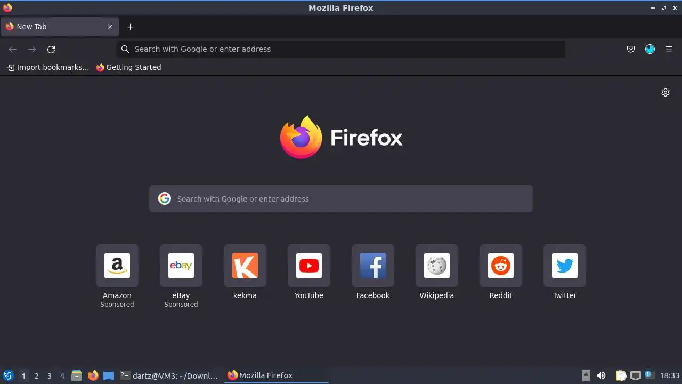Open the Twitter shortcut tile
This screenshot has height=384, width=682.
pyautogui.click(x=565, y=266)
